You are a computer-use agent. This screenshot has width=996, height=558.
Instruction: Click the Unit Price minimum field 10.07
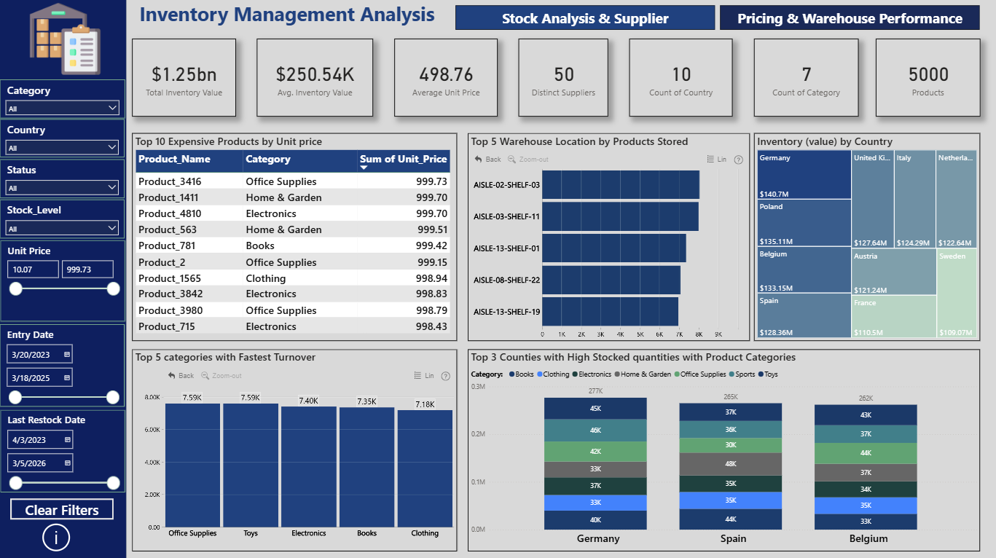33,270
